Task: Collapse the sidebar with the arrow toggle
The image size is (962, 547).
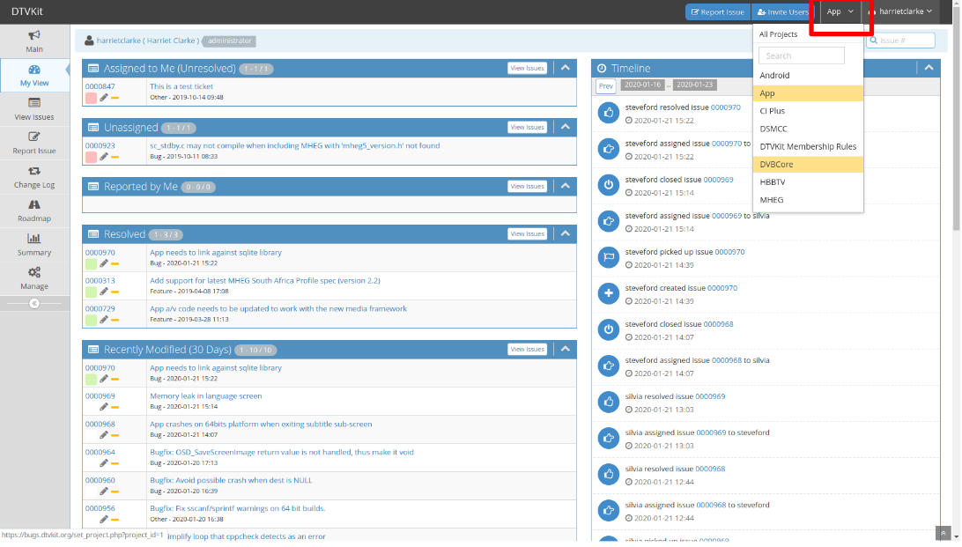Action: [x=34, y=303]
